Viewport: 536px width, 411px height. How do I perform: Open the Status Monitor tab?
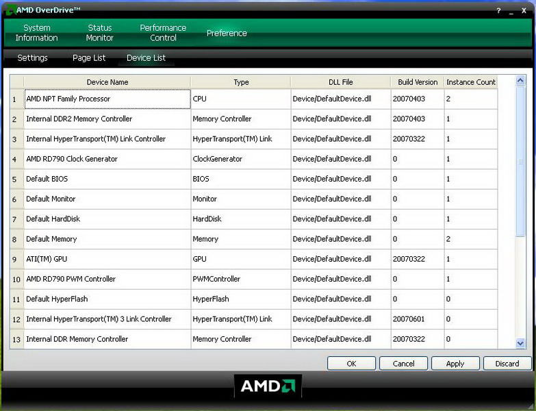(99, 33)
